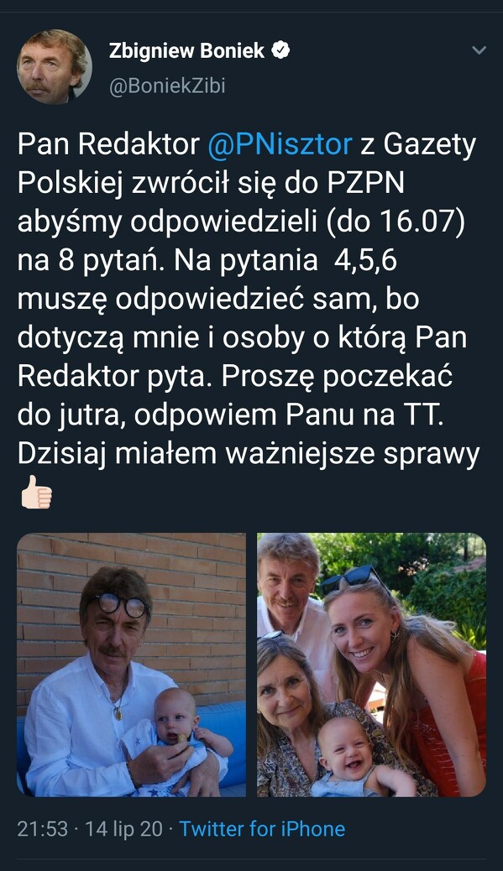Tap the smiling baby in right photo
Image resolution: width=503 pixels, height=871 pixels.
347,748
